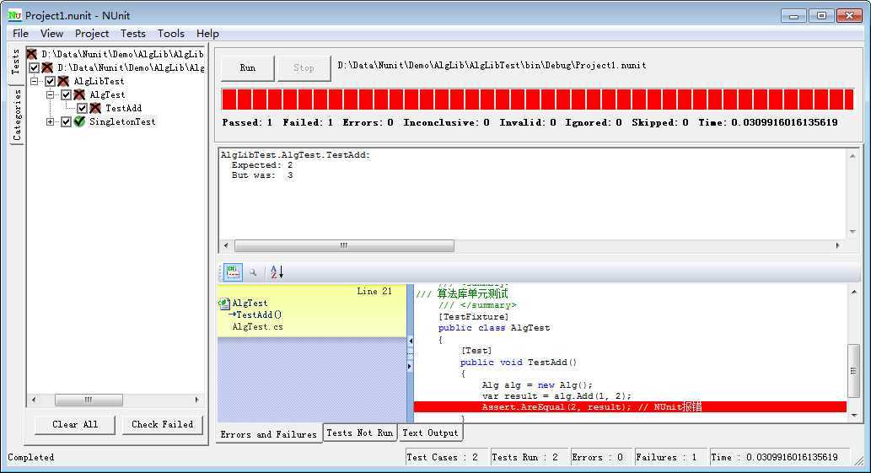Select the SingletonTest tree item label
This screenshot has height=473, width=871.
[x=122, y=121]
